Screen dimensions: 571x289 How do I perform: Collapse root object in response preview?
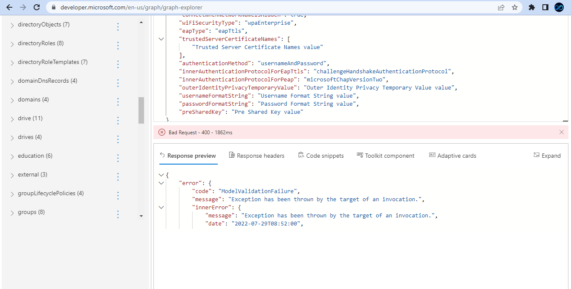(161, 175)
